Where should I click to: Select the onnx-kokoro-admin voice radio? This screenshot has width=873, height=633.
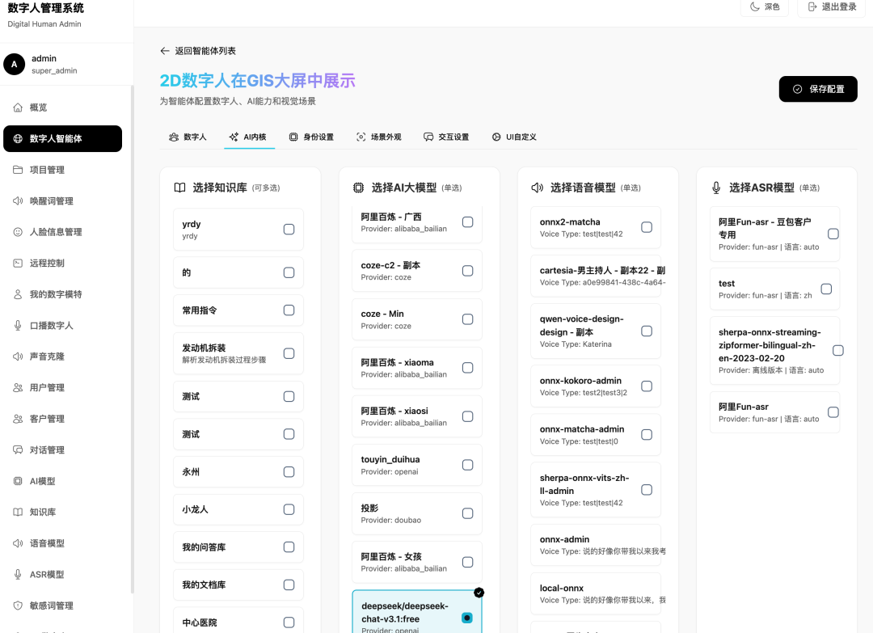(x=647, y=386)
